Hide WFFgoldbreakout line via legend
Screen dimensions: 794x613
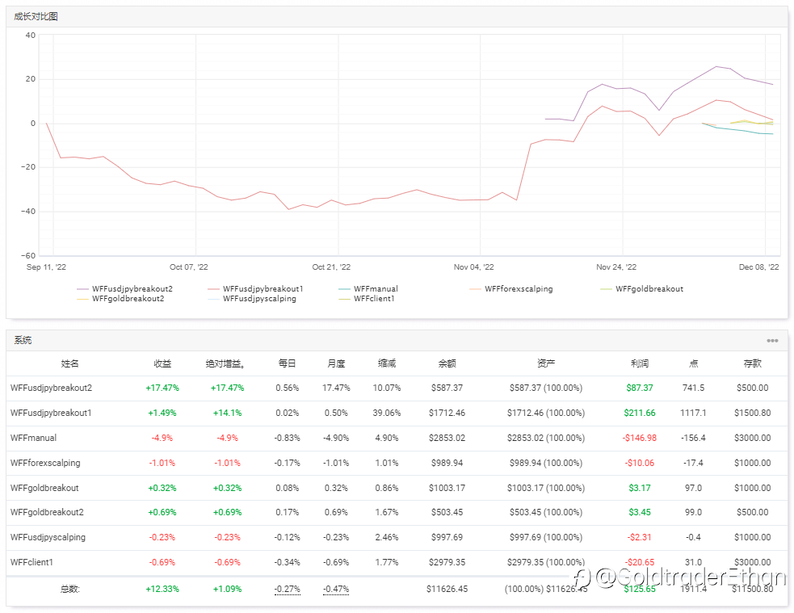pyautogui.click(x=641, y=289)
